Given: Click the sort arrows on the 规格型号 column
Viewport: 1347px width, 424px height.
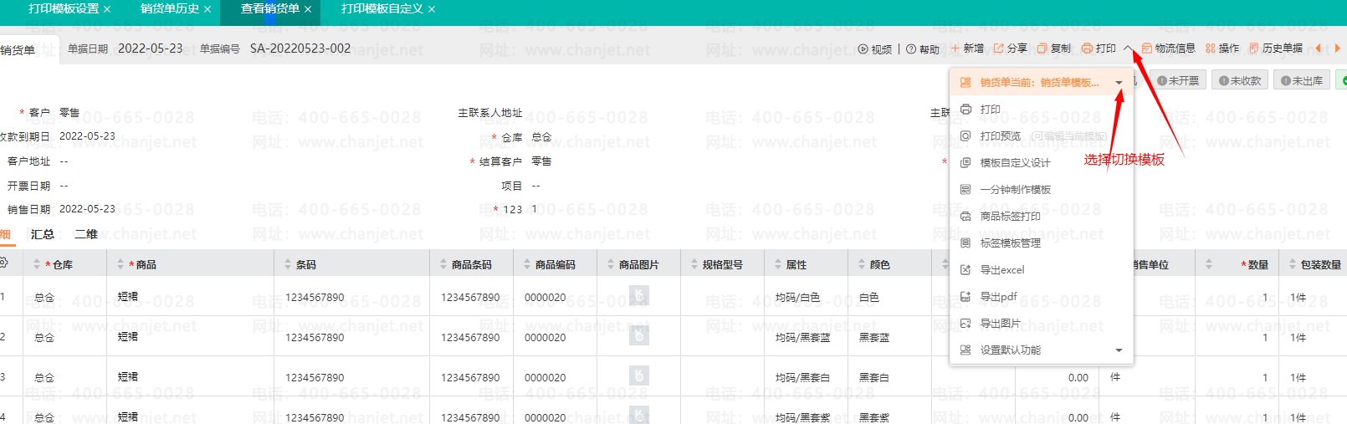Looking at the screenshot, I should pos(694,264).
